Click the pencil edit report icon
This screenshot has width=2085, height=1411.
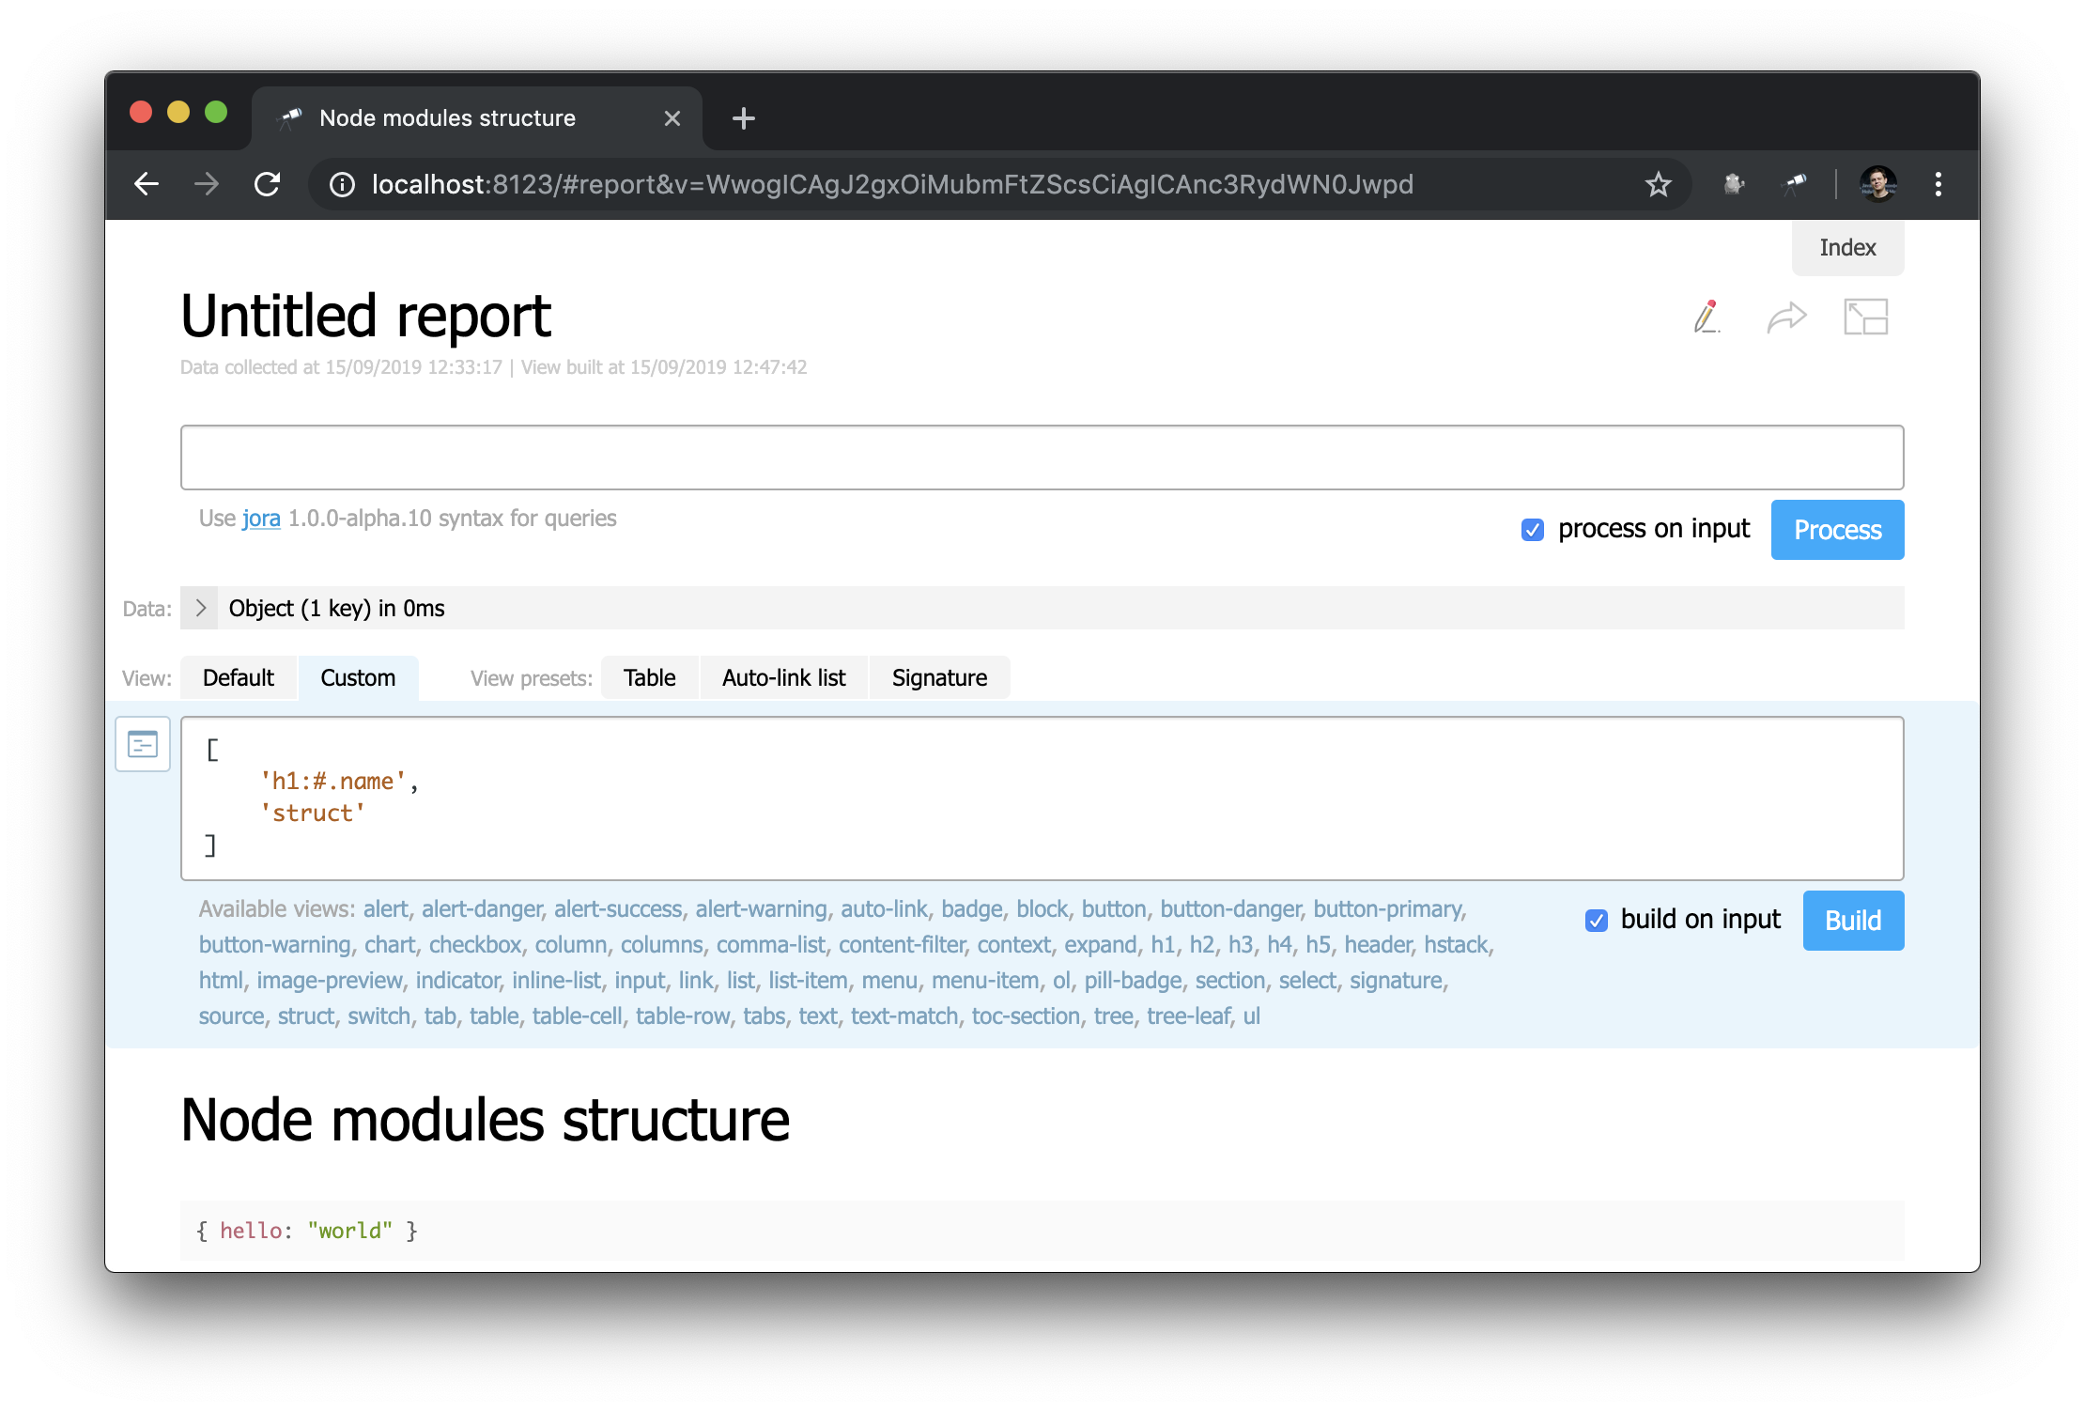[1707, 318]
